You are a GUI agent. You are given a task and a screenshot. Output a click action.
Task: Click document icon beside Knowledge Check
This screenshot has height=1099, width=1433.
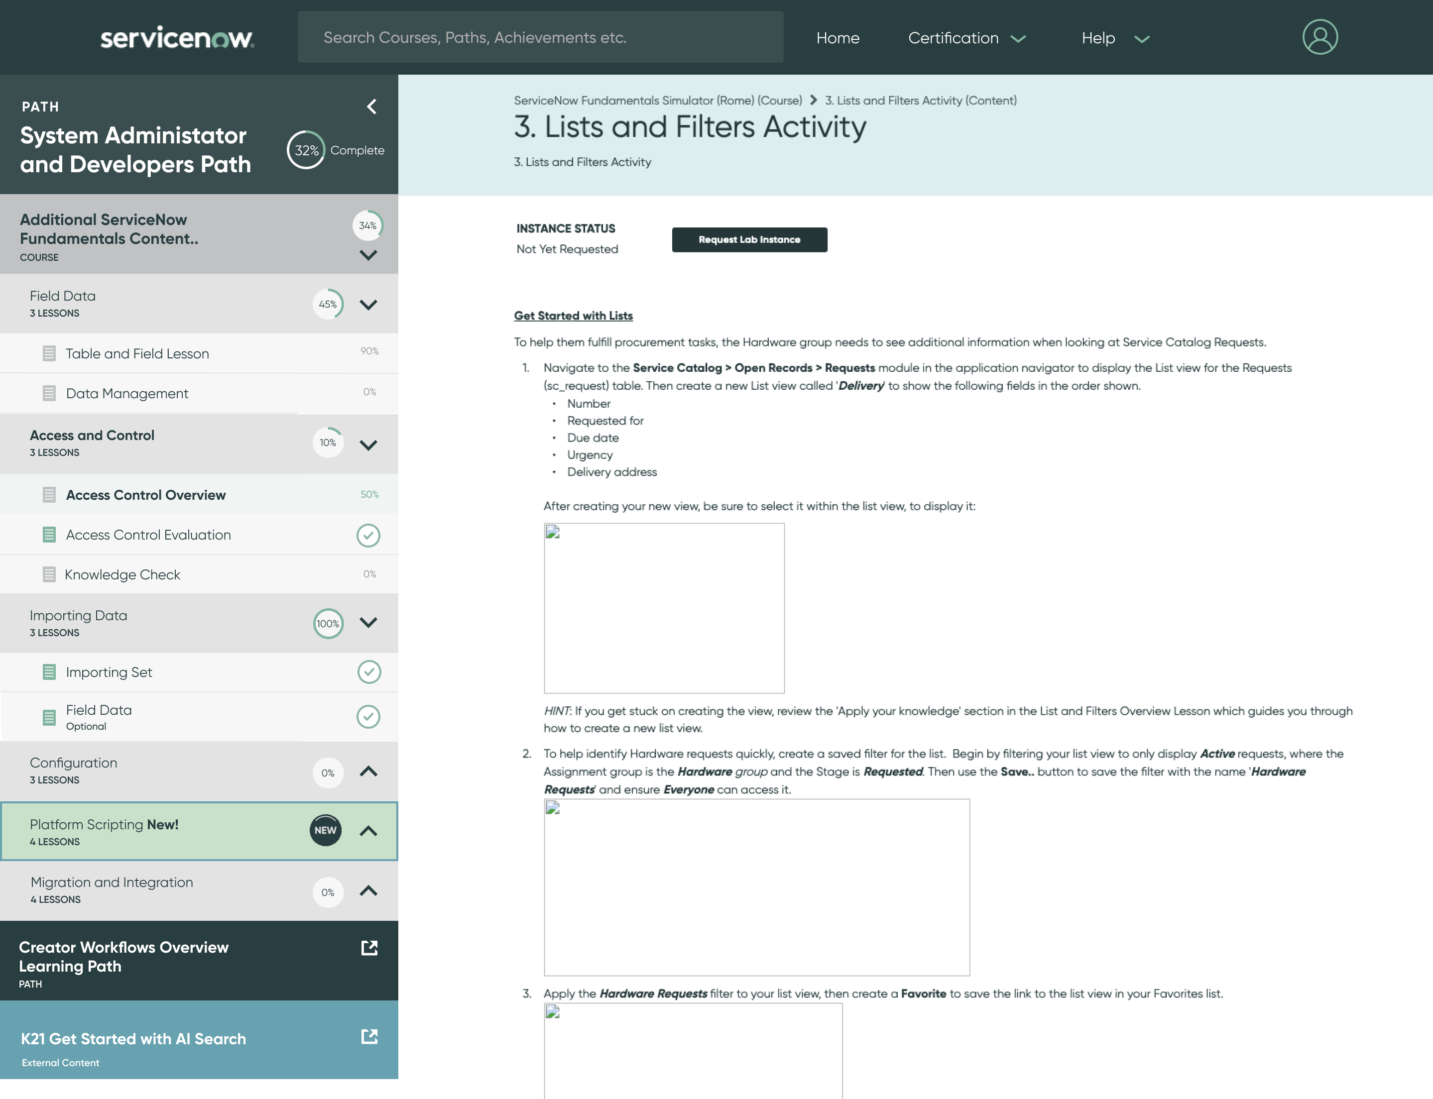point(49,574)
